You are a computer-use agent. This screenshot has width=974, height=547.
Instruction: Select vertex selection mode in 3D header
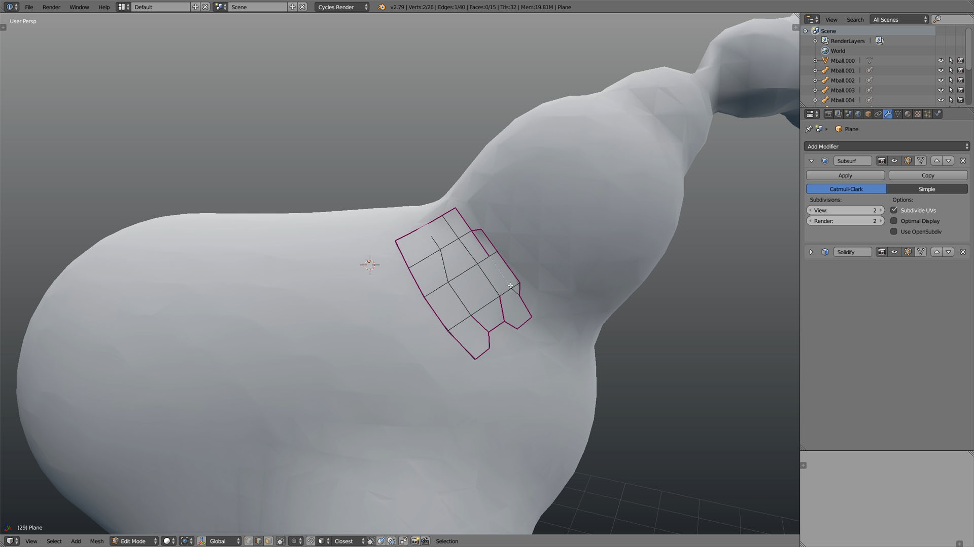point(249,541)
